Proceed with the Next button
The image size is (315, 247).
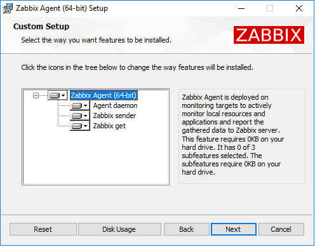coord(234,229)
